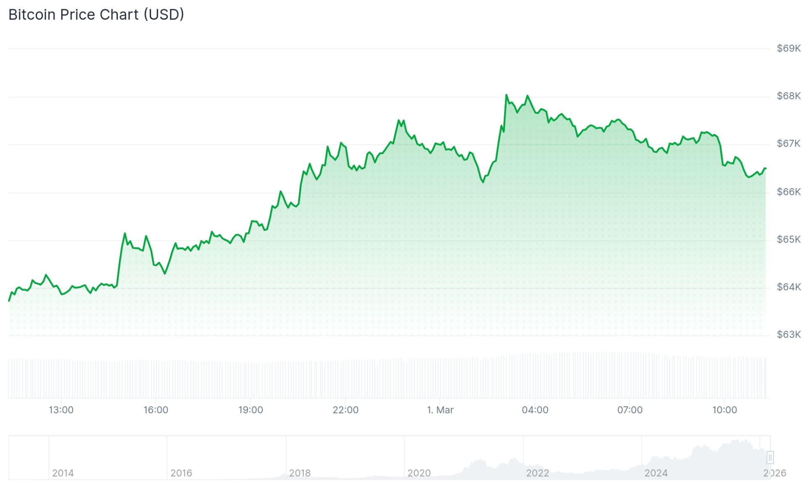
Task: Click the $66K price axis label
Action: coord(788,192)
